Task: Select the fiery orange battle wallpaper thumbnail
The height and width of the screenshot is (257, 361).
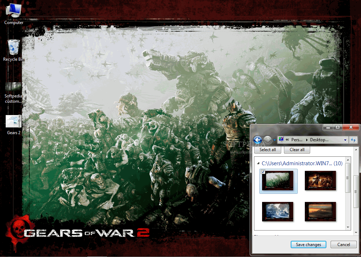Action: tap(320, 181)
